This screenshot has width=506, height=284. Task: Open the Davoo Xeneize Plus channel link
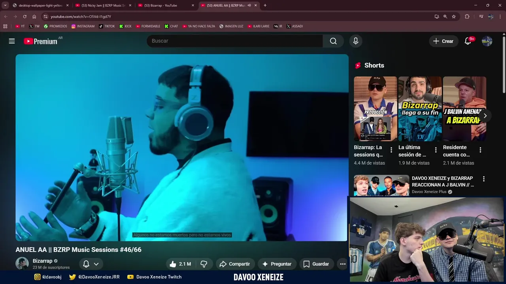coord(429,192)
